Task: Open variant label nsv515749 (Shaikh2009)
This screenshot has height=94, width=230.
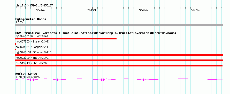Action: [33, 63]
